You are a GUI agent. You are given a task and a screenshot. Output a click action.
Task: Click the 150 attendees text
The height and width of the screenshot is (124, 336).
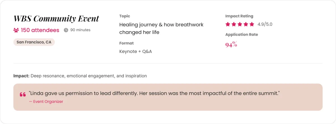pos(40,30)
